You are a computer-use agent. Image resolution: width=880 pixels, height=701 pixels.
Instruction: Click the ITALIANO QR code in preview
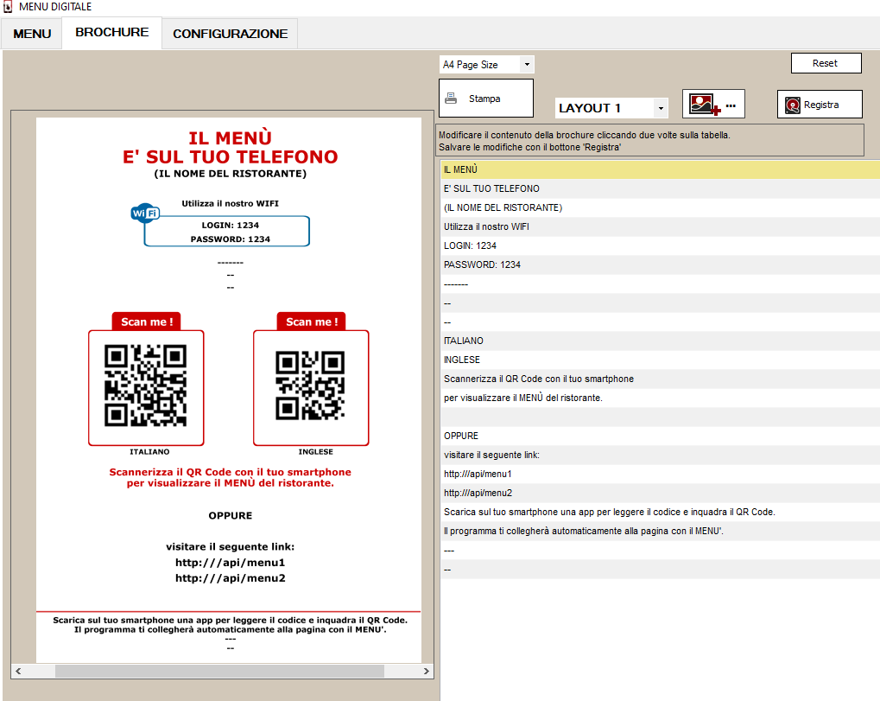point(146,386)
